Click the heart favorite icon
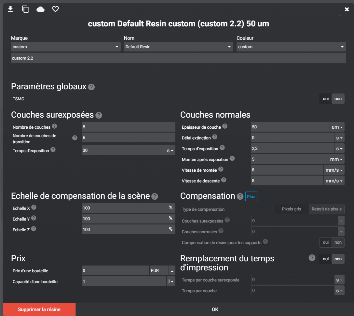 [55, 9]
